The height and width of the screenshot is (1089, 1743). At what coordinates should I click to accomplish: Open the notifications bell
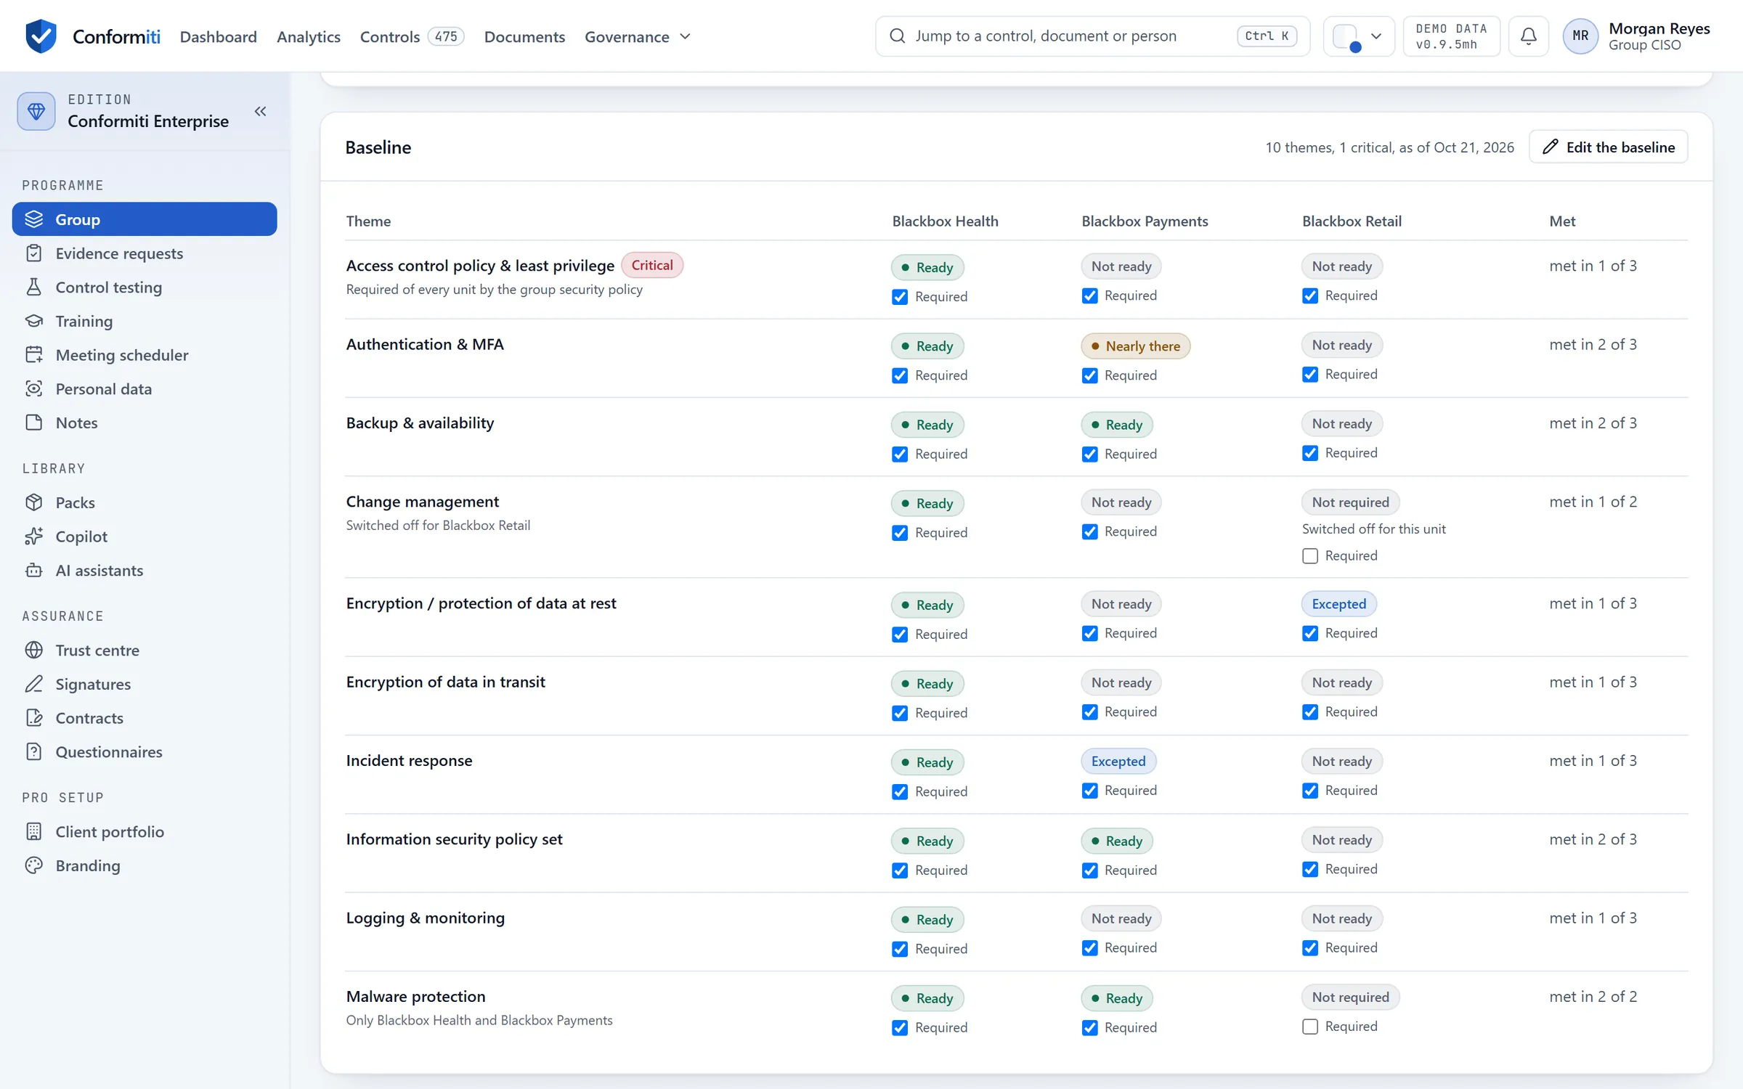pyautogui.click(x=1528, y=36)
